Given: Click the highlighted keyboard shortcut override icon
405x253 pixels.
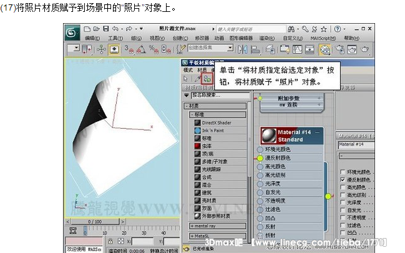Looking at the screenshot, I should pyautogui.click(x=114, y=49).
